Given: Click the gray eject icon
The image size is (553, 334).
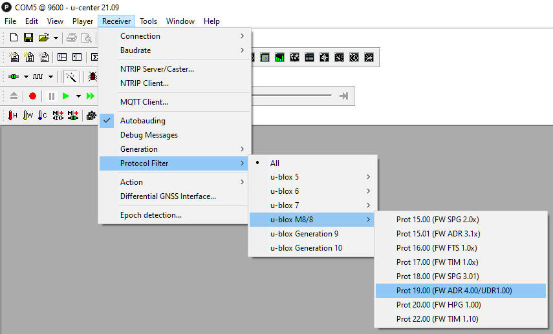Looking at the screenshot, I should pyautogui.click(x=14, y=96).
